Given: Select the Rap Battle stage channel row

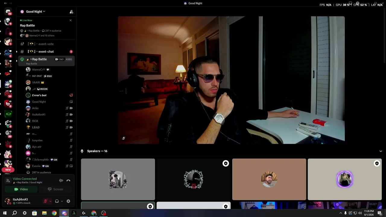Looking at the screenshot, I should tap(46, 61).
